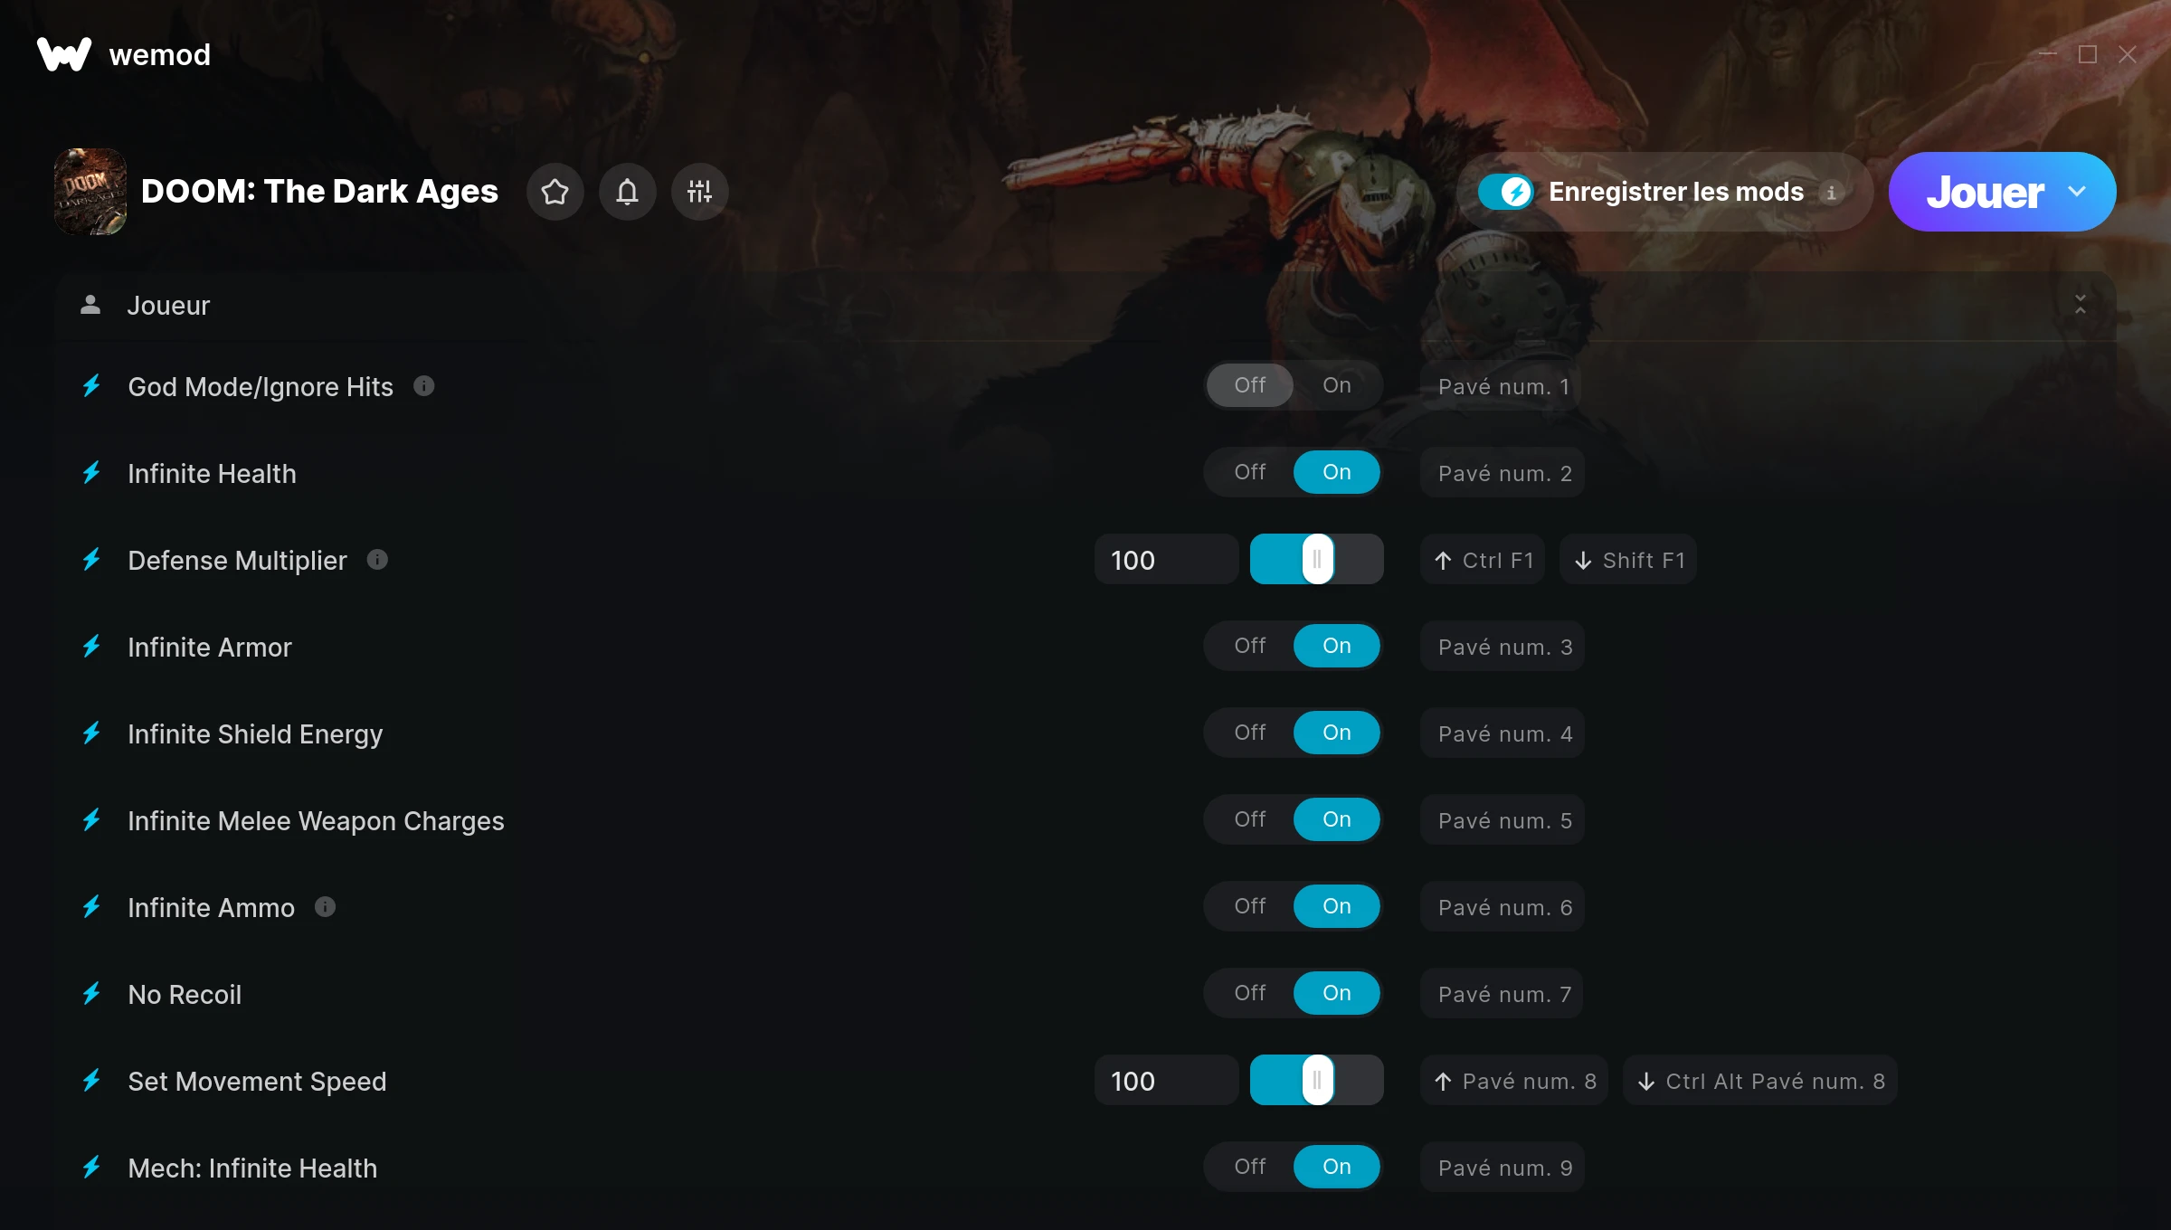Open notifications bell for this game
This screenshot has height=1230, width=2171.
(627, 192)
